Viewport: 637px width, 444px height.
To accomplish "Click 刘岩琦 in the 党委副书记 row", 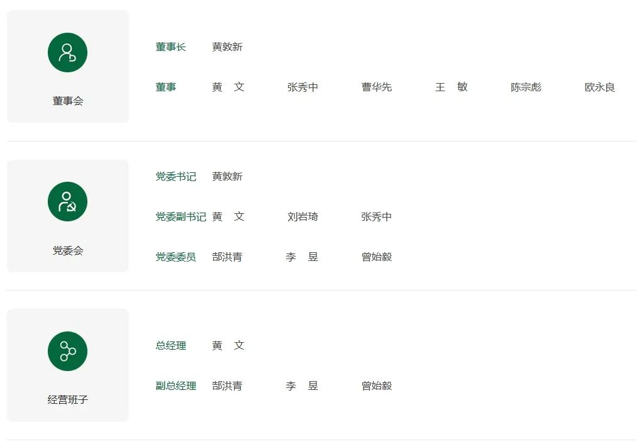I will 302,216.
